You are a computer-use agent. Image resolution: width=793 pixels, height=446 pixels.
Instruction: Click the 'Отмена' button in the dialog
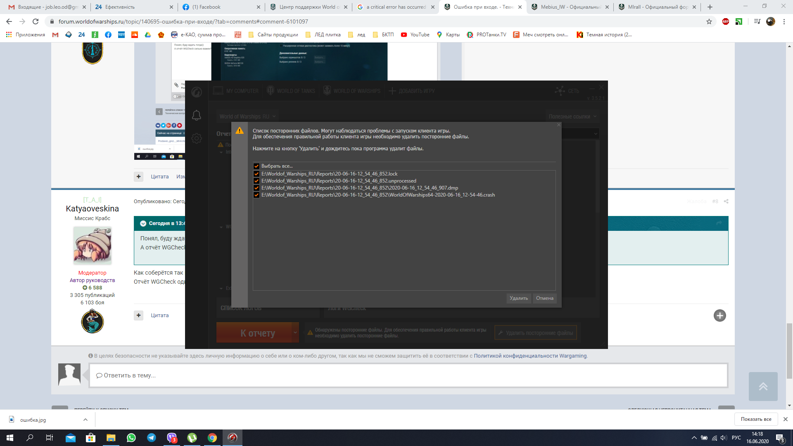tap(544, 298)
